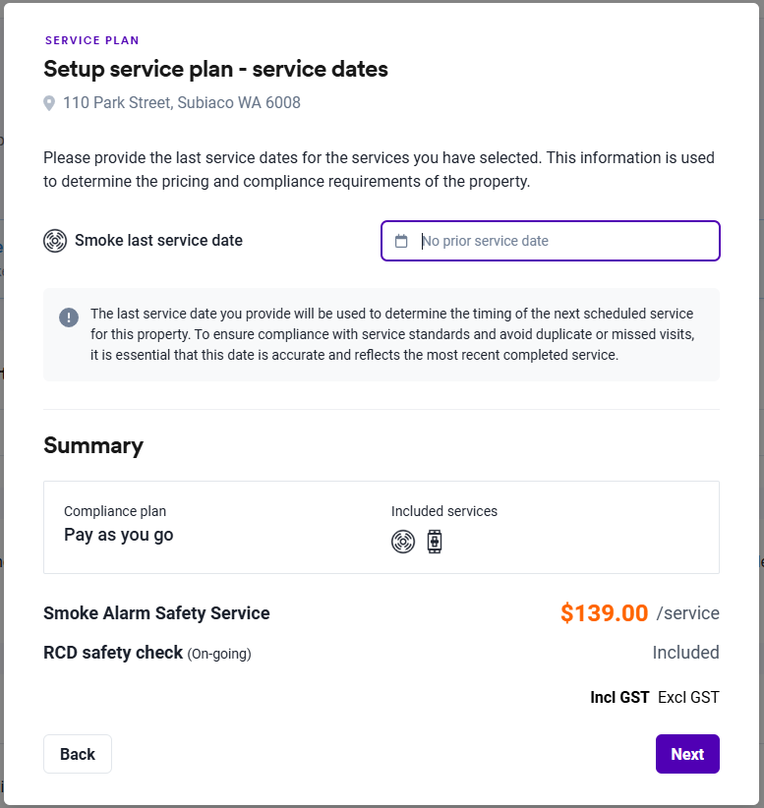Click the 110 Park Street address text
This screenshot has width=764, height=808.
[182, 103]
